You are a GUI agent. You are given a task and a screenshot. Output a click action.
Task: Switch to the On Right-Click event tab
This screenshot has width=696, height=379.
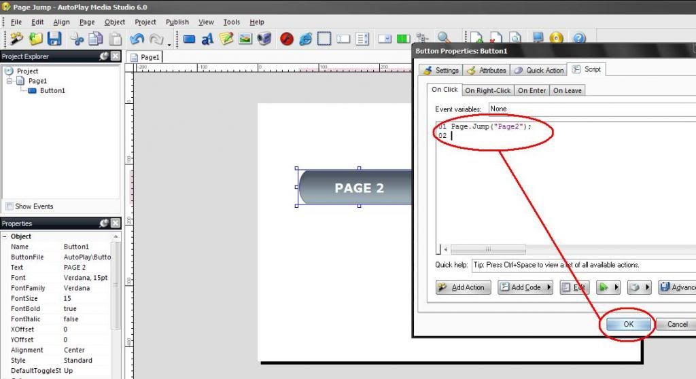point(487,90)
